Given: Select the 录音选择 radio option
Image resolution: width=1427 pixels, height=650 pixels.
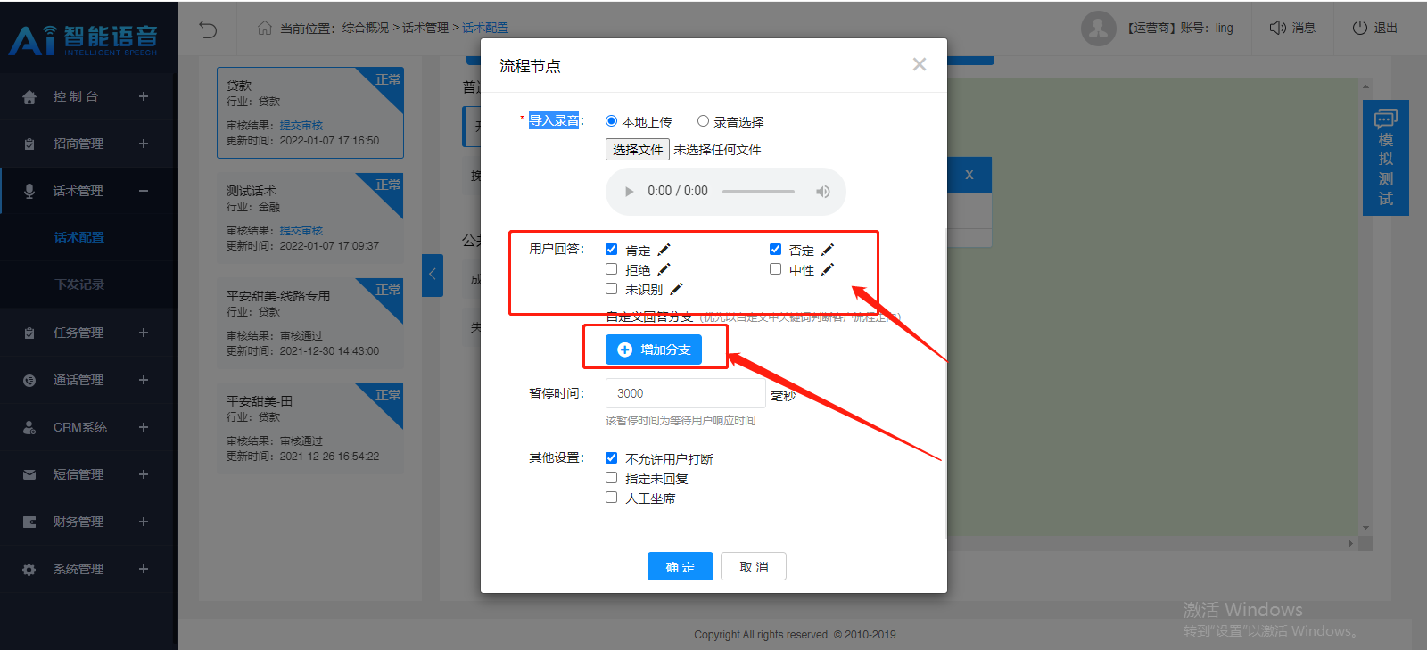Looking at the screenshot, I should 703,121.
